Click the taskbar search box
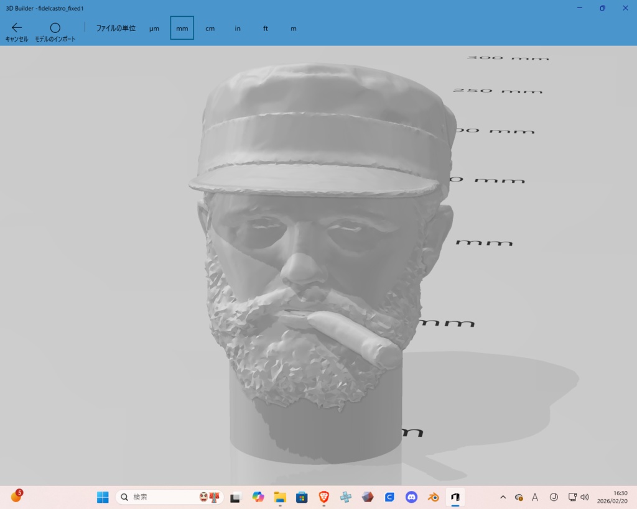Image resolution: width=637 pixels, height=509 pixels. click(x=170, y=497)
